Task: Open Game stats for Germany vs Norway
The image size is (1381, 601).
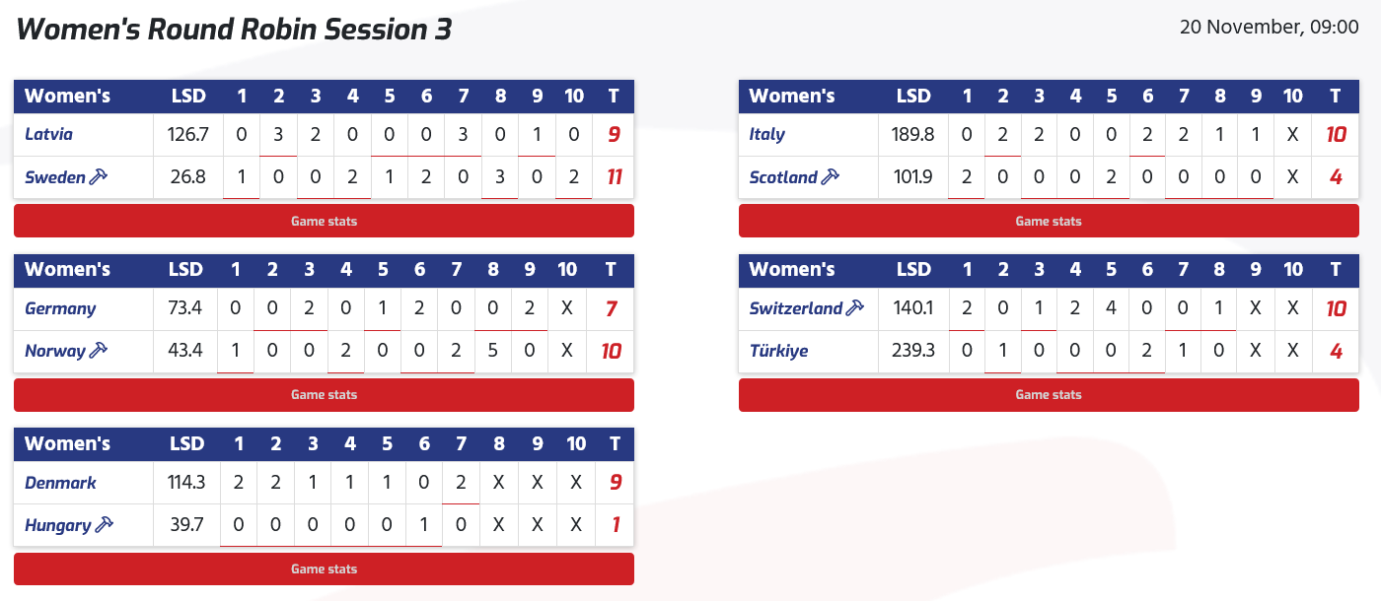Action: [x=324, y=395]
